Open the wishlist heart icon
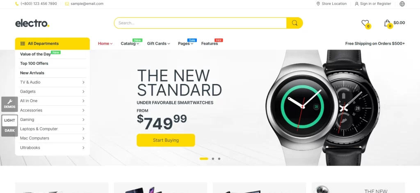The height and width of the screenshot is (193, 420). pos(365,23)
